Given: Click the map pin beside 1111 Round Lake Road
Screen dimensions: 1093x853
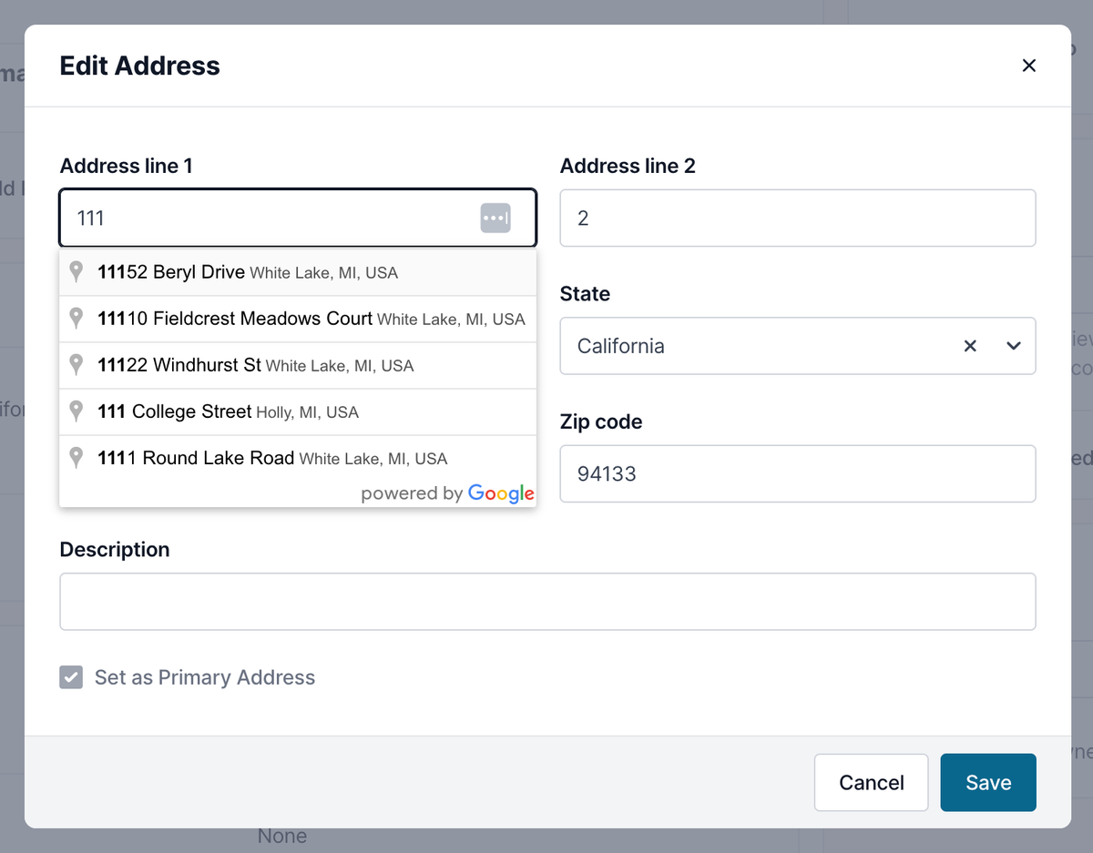Looking at the screenshot, I should tap(77, 457).
